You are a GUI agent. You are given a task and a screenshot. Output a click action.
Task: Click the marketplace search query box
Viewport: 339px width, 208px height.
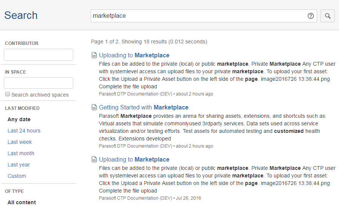point(203,16)
